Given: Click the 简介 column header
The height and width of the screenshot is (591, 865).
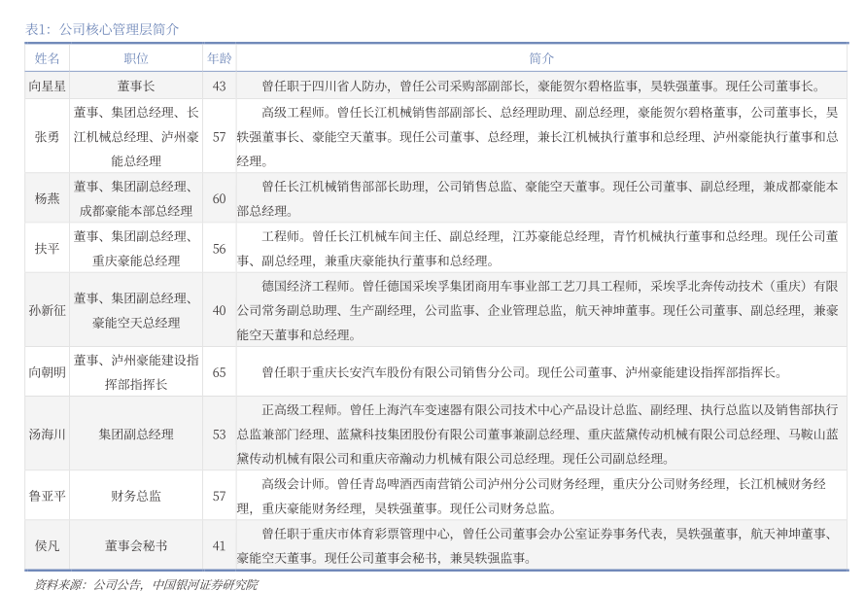Looking at the screenshot, I should [541, 58].
